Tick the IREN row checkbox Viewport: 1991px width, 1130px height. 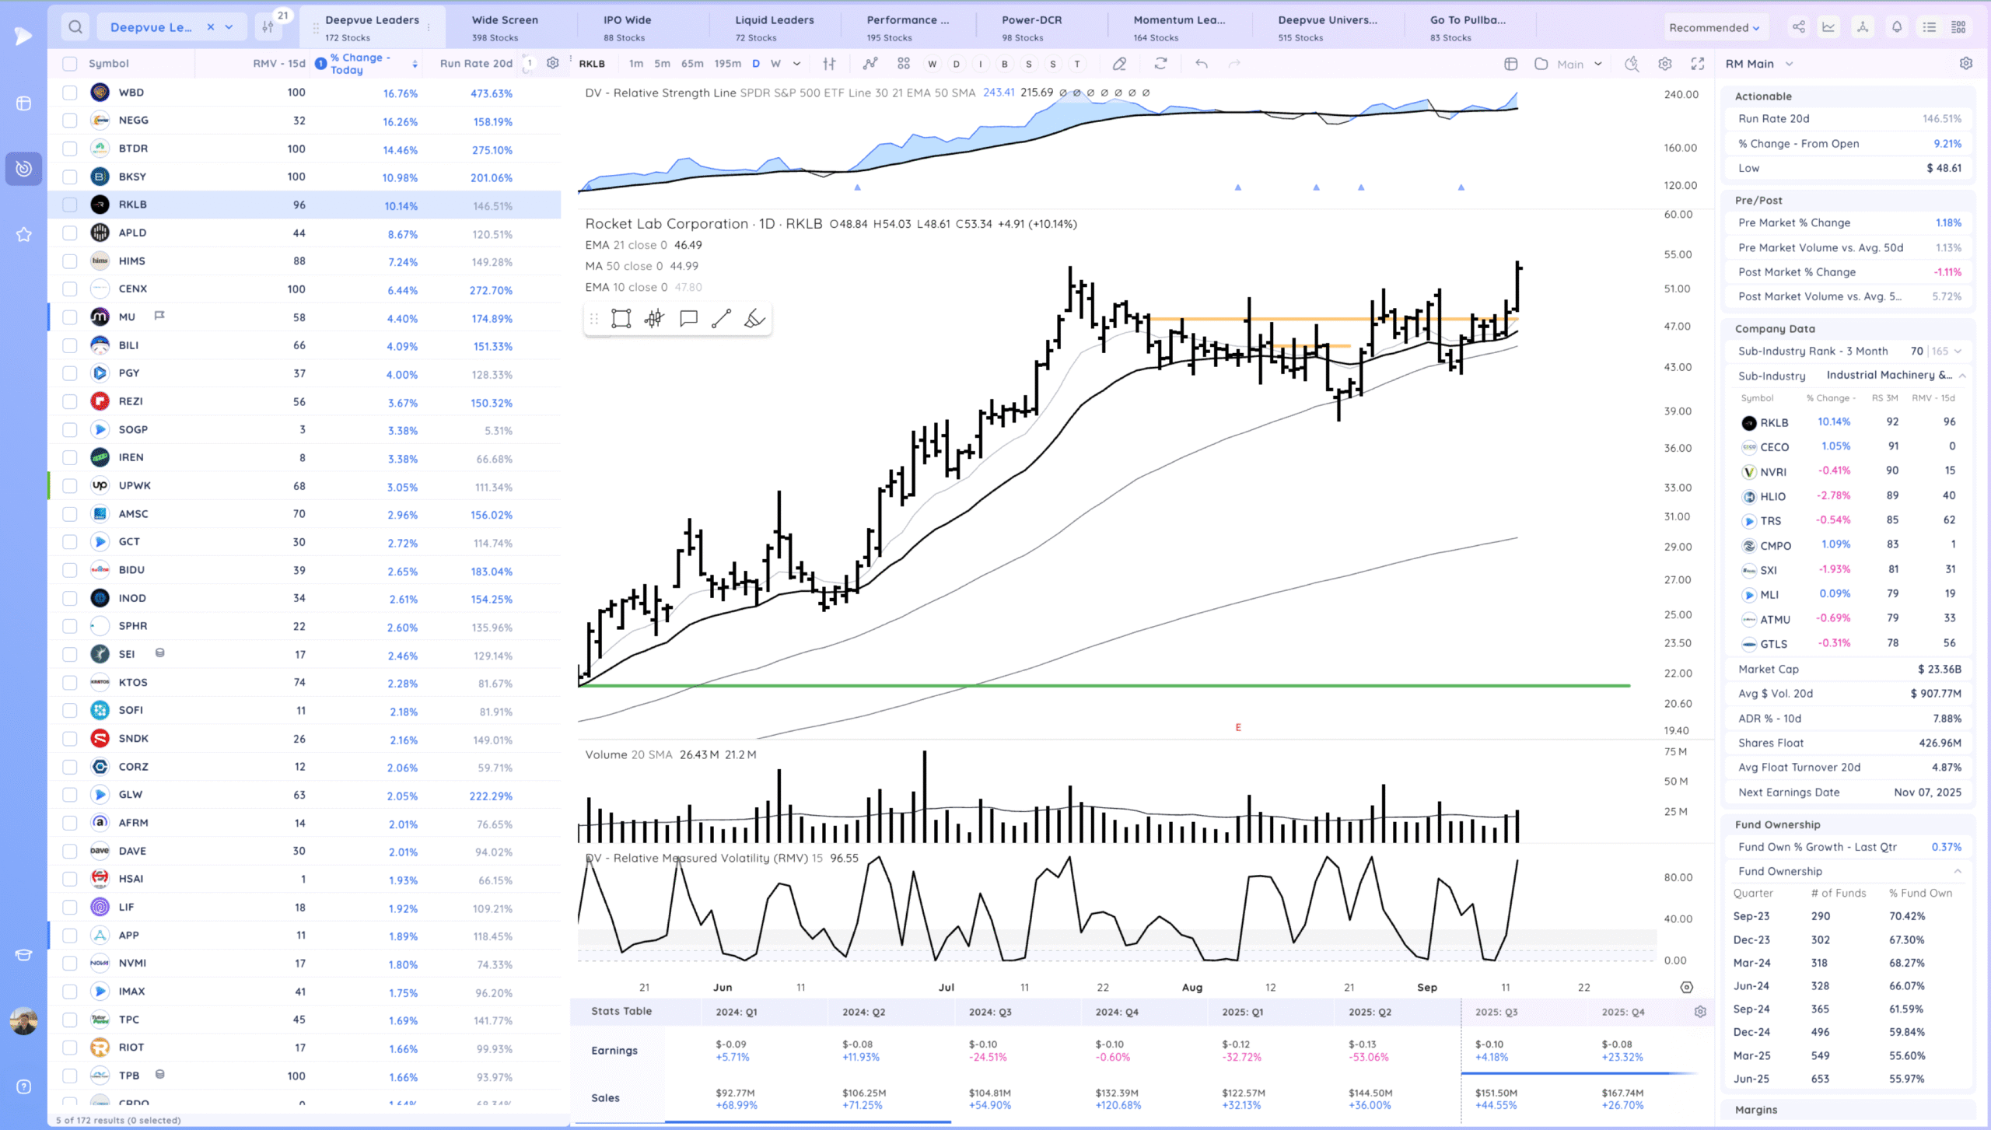click(70, 458)
